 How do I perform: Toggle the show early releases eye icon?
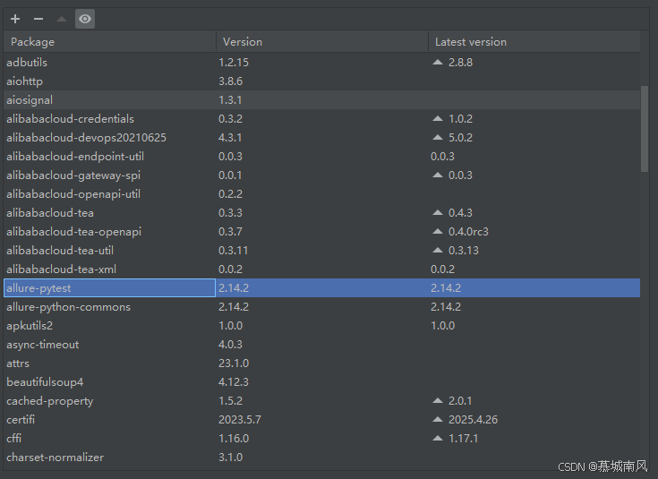(x=85, y=19)
